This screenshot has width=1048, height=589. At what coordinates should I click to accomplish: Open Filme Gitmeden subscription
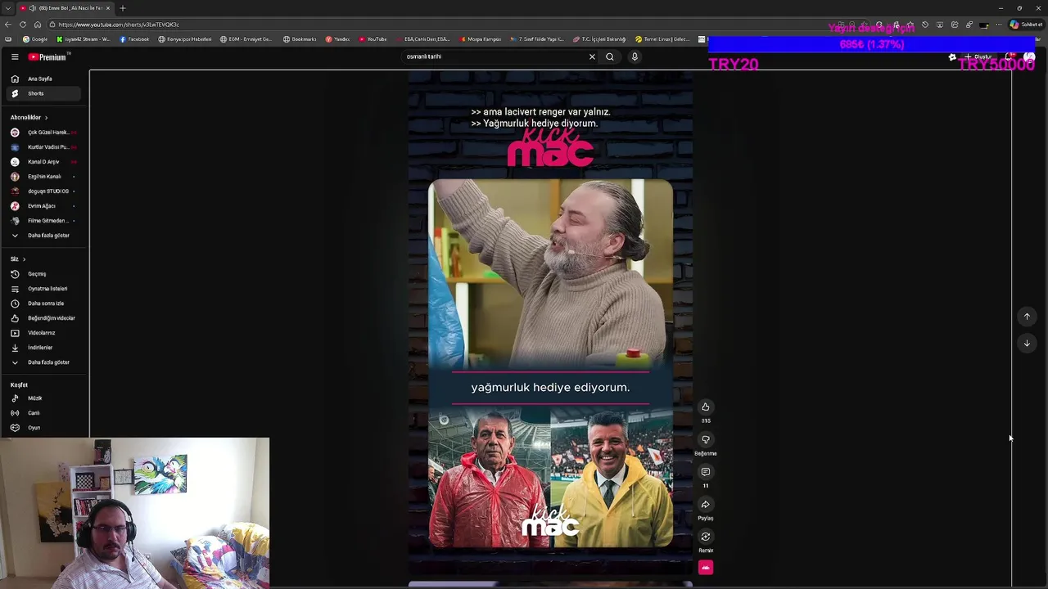click(x=44, y=221)
